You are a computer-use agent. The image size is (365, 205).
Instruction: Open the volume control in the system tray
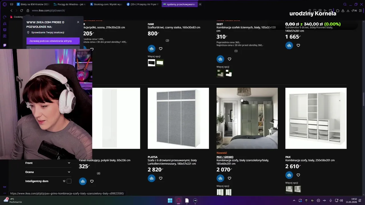click(x=341, y=200)
